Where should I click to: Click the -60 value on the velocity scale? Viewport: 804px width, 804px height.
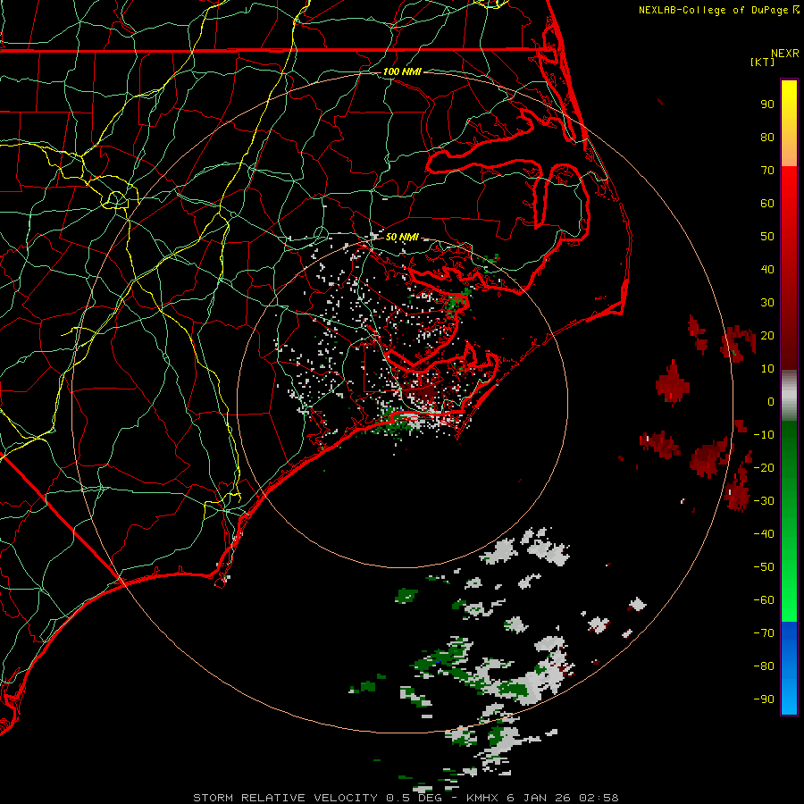point(764,600)
